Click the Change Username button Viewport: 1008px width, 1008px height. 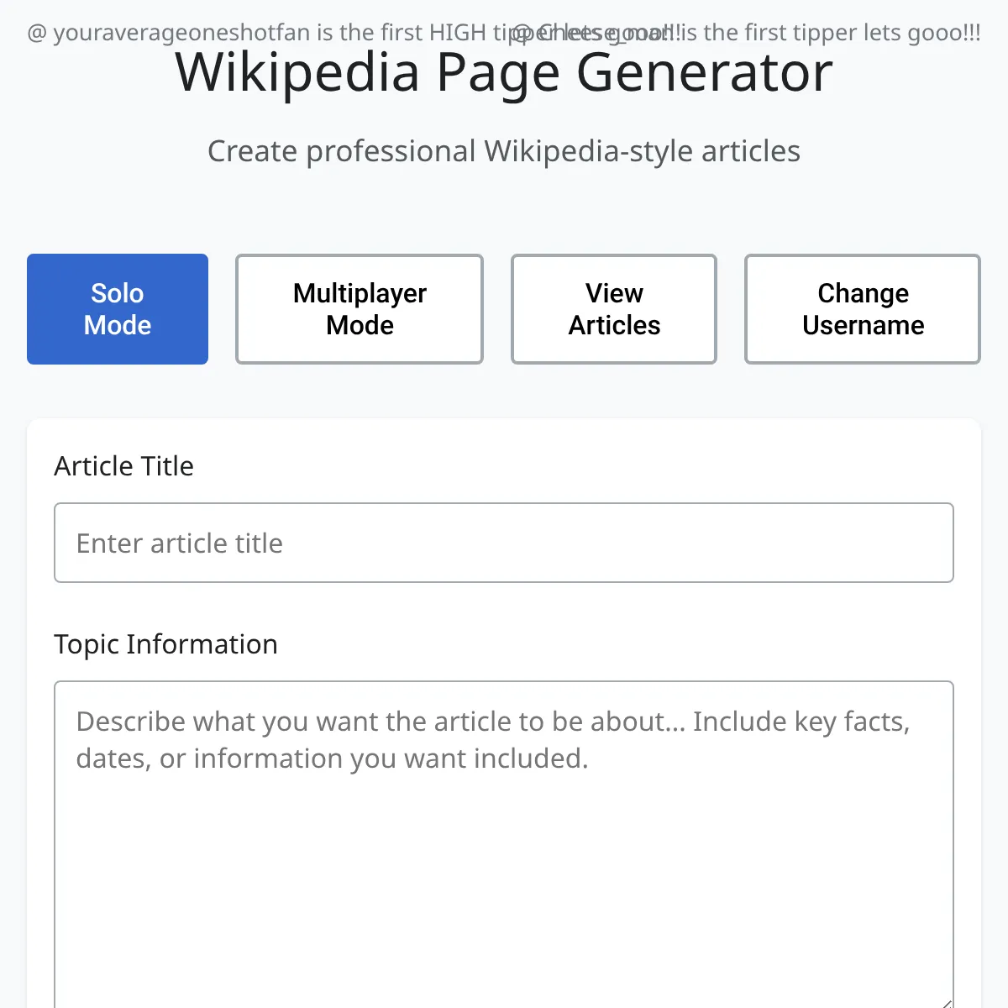[863, 309]
